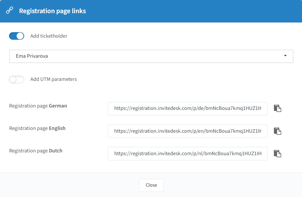The width and height of the screenshot is (302, 197).
Task: Copy the English registration page link
Action: (x=277, y=131)
